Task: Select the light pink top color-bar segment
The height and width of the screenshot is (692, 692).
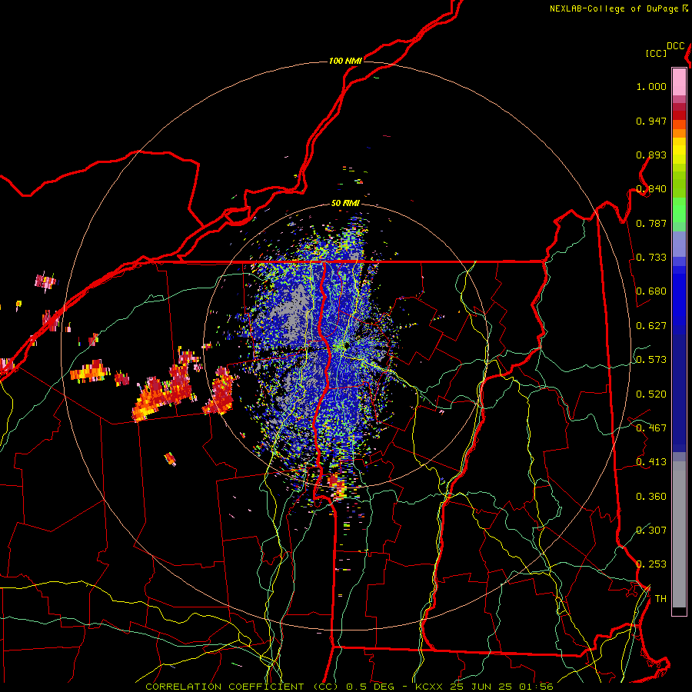Action: click(679, 82)
